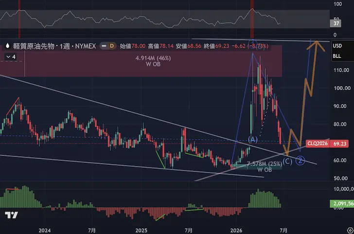Click the delayed data D badge

tap(111, 46)
